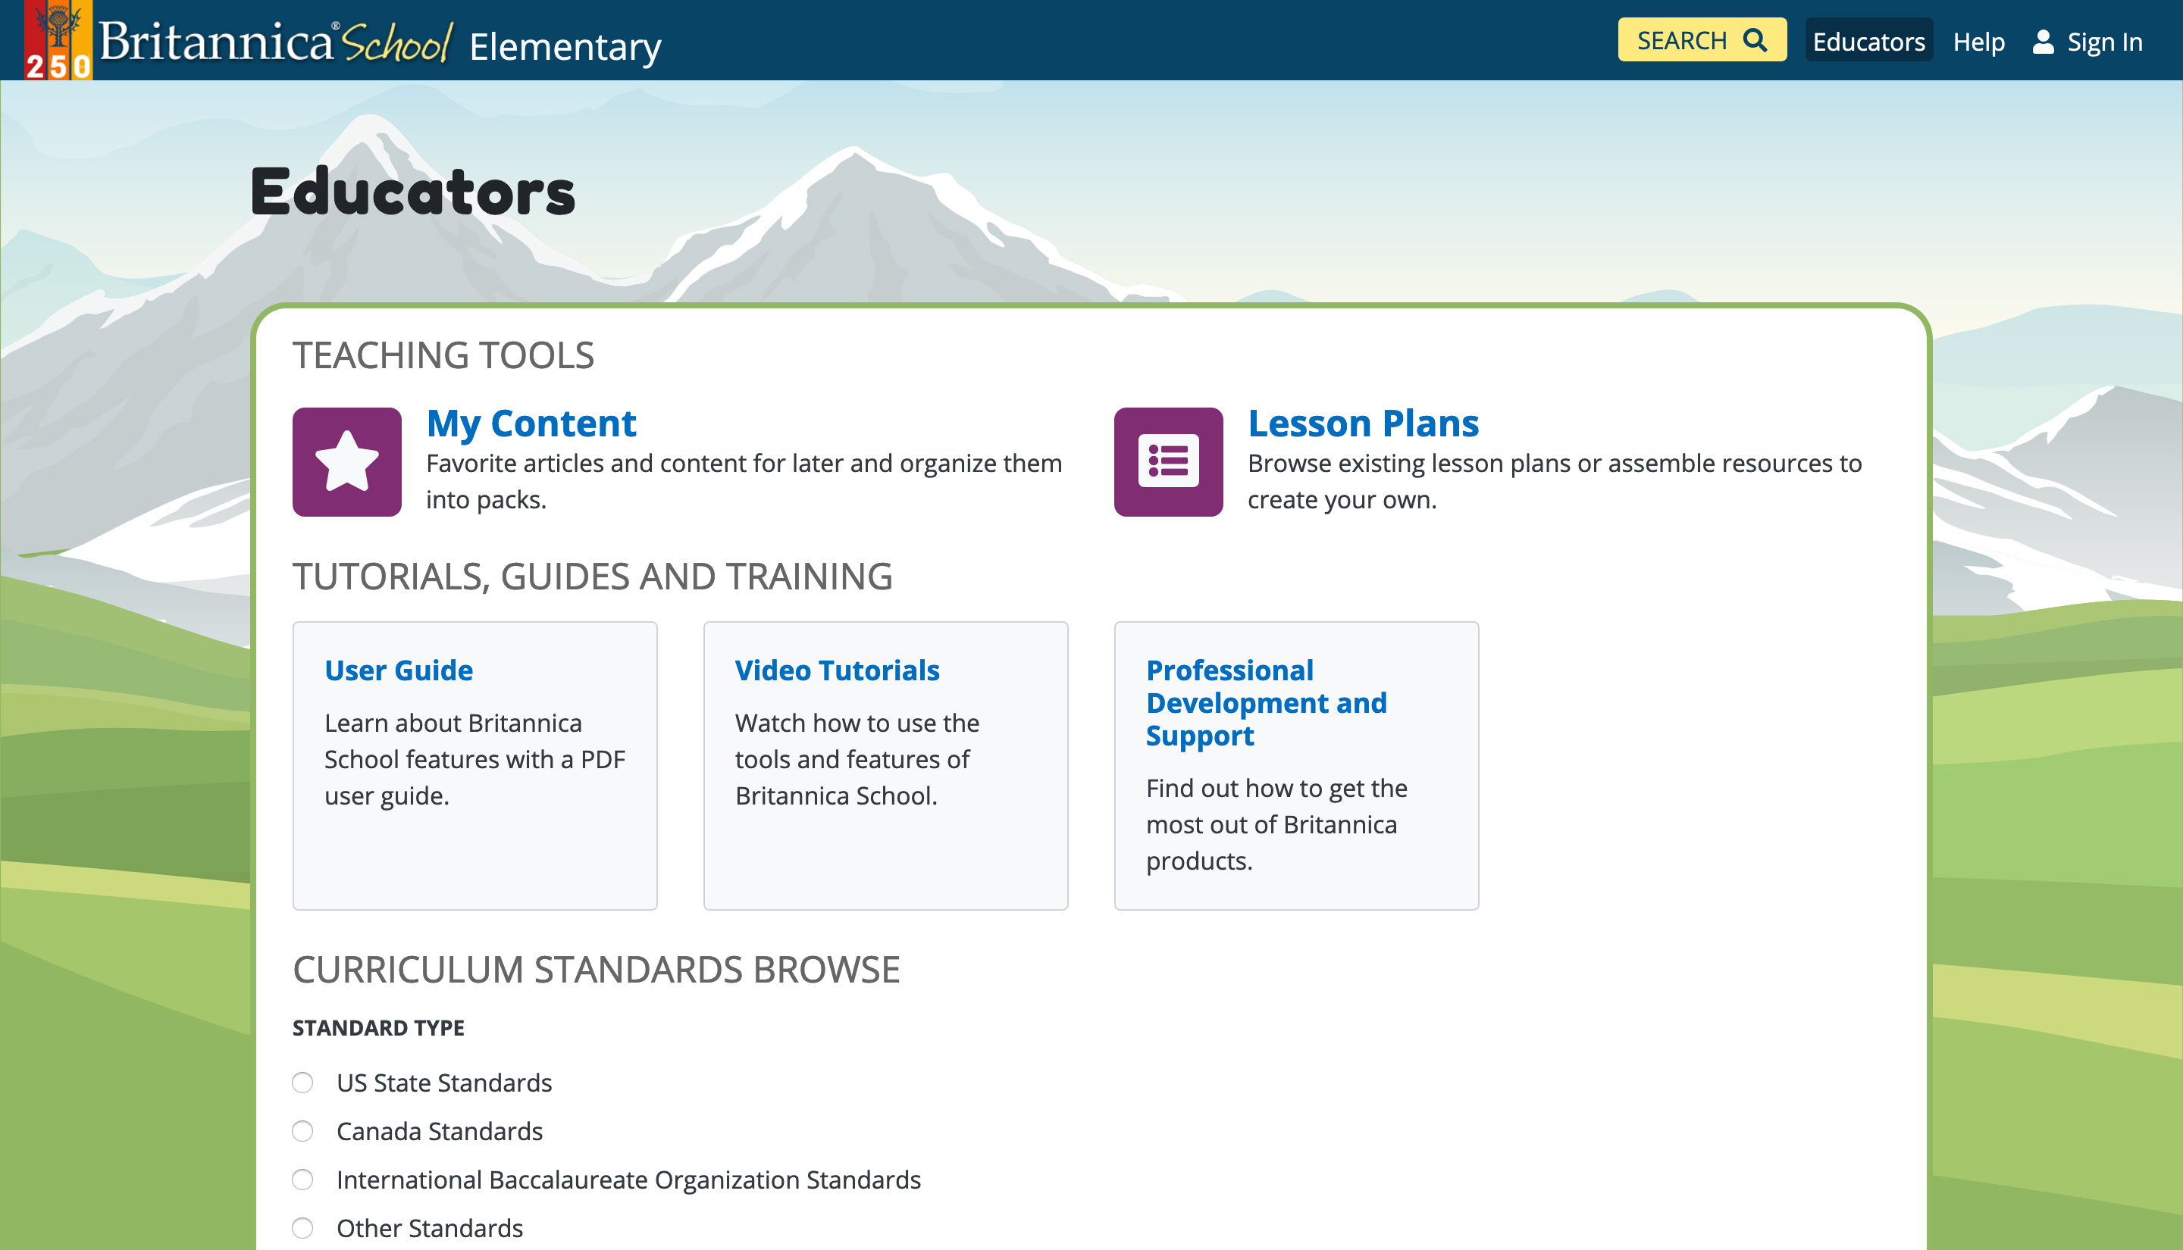Select US State Standards radio button
This screenshot has height=1250, width=2183.
[302, 1083]
